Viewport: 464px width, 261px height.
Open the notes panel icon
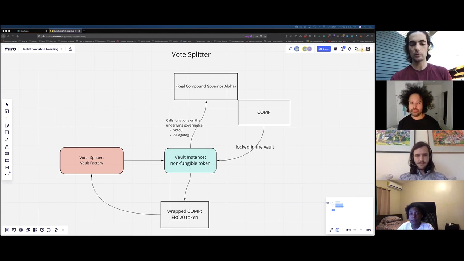click(368, 49)
